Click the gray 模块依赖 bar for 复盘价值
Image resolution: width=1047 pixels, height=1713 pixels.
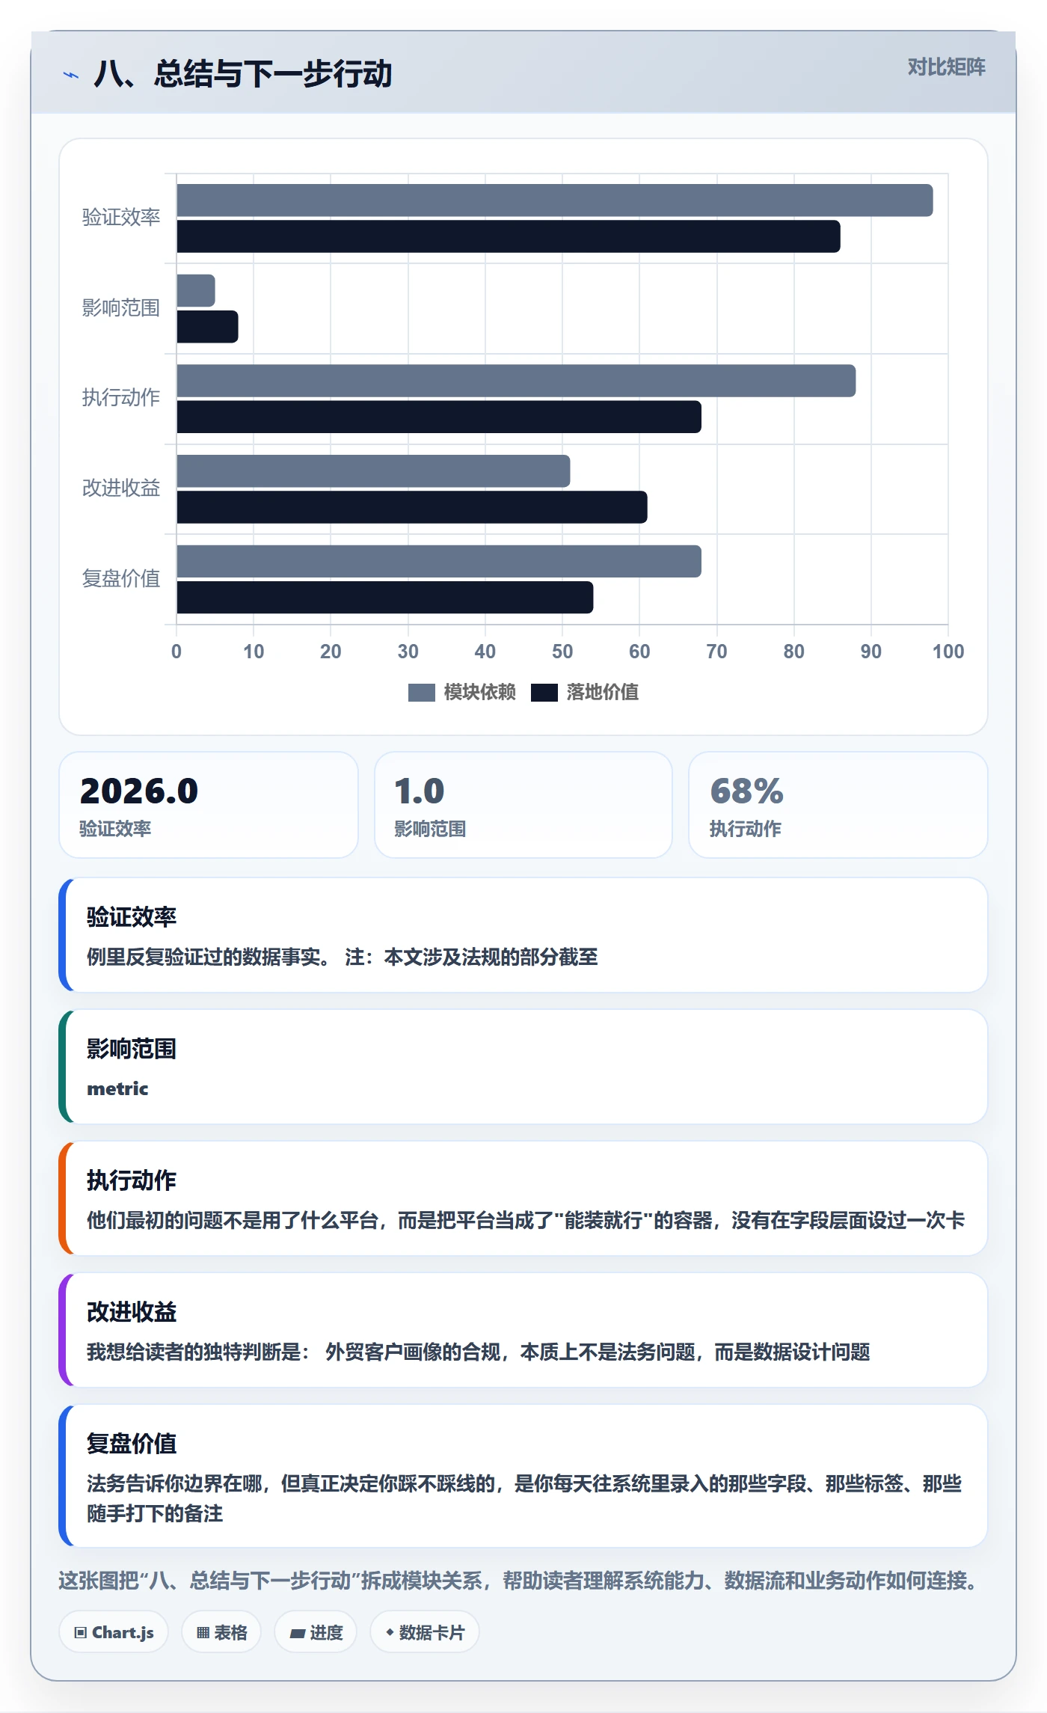439,561
